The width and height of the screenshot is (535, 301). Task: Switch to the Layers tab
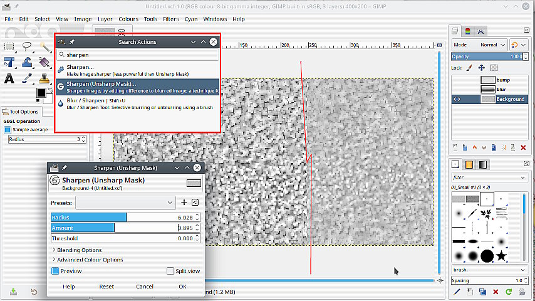pyautogui.click(x=455, y=31)
